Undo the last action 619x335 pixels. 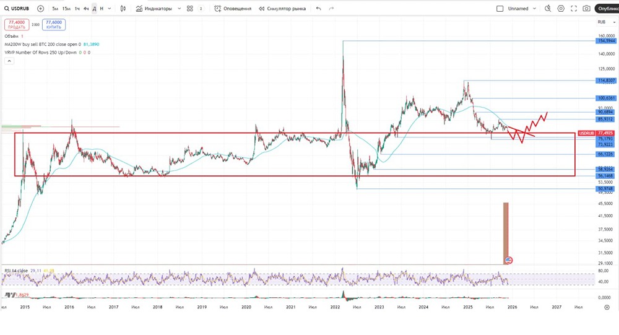(x=319, y=8)
